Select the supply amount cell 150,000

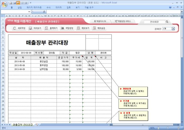point(63,62)
